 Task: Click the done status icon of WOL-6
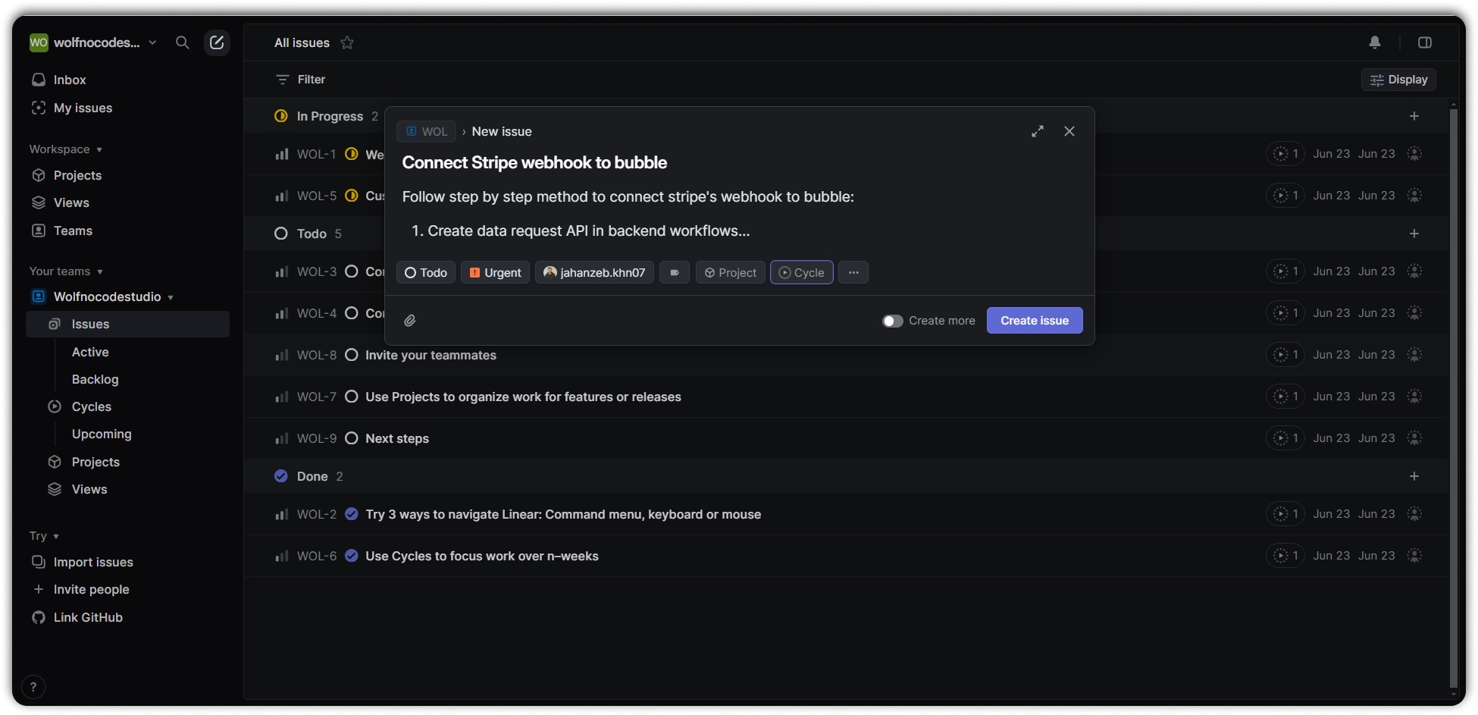click(352, 556)
